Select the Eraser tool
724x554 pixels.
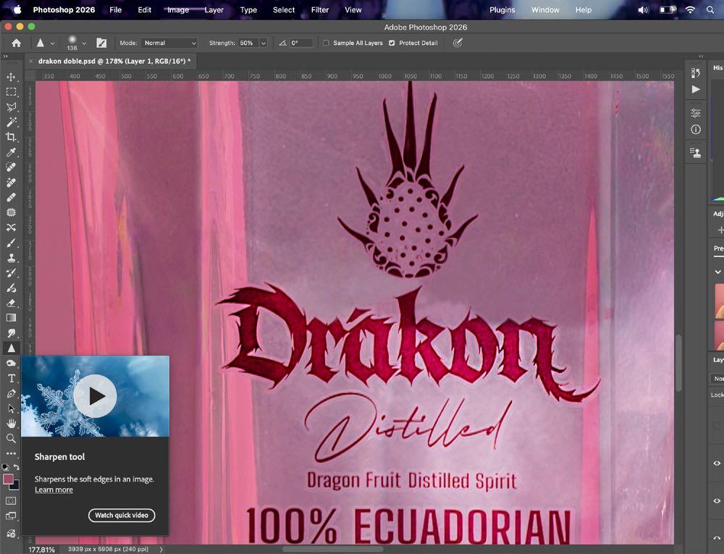point(11,303)
